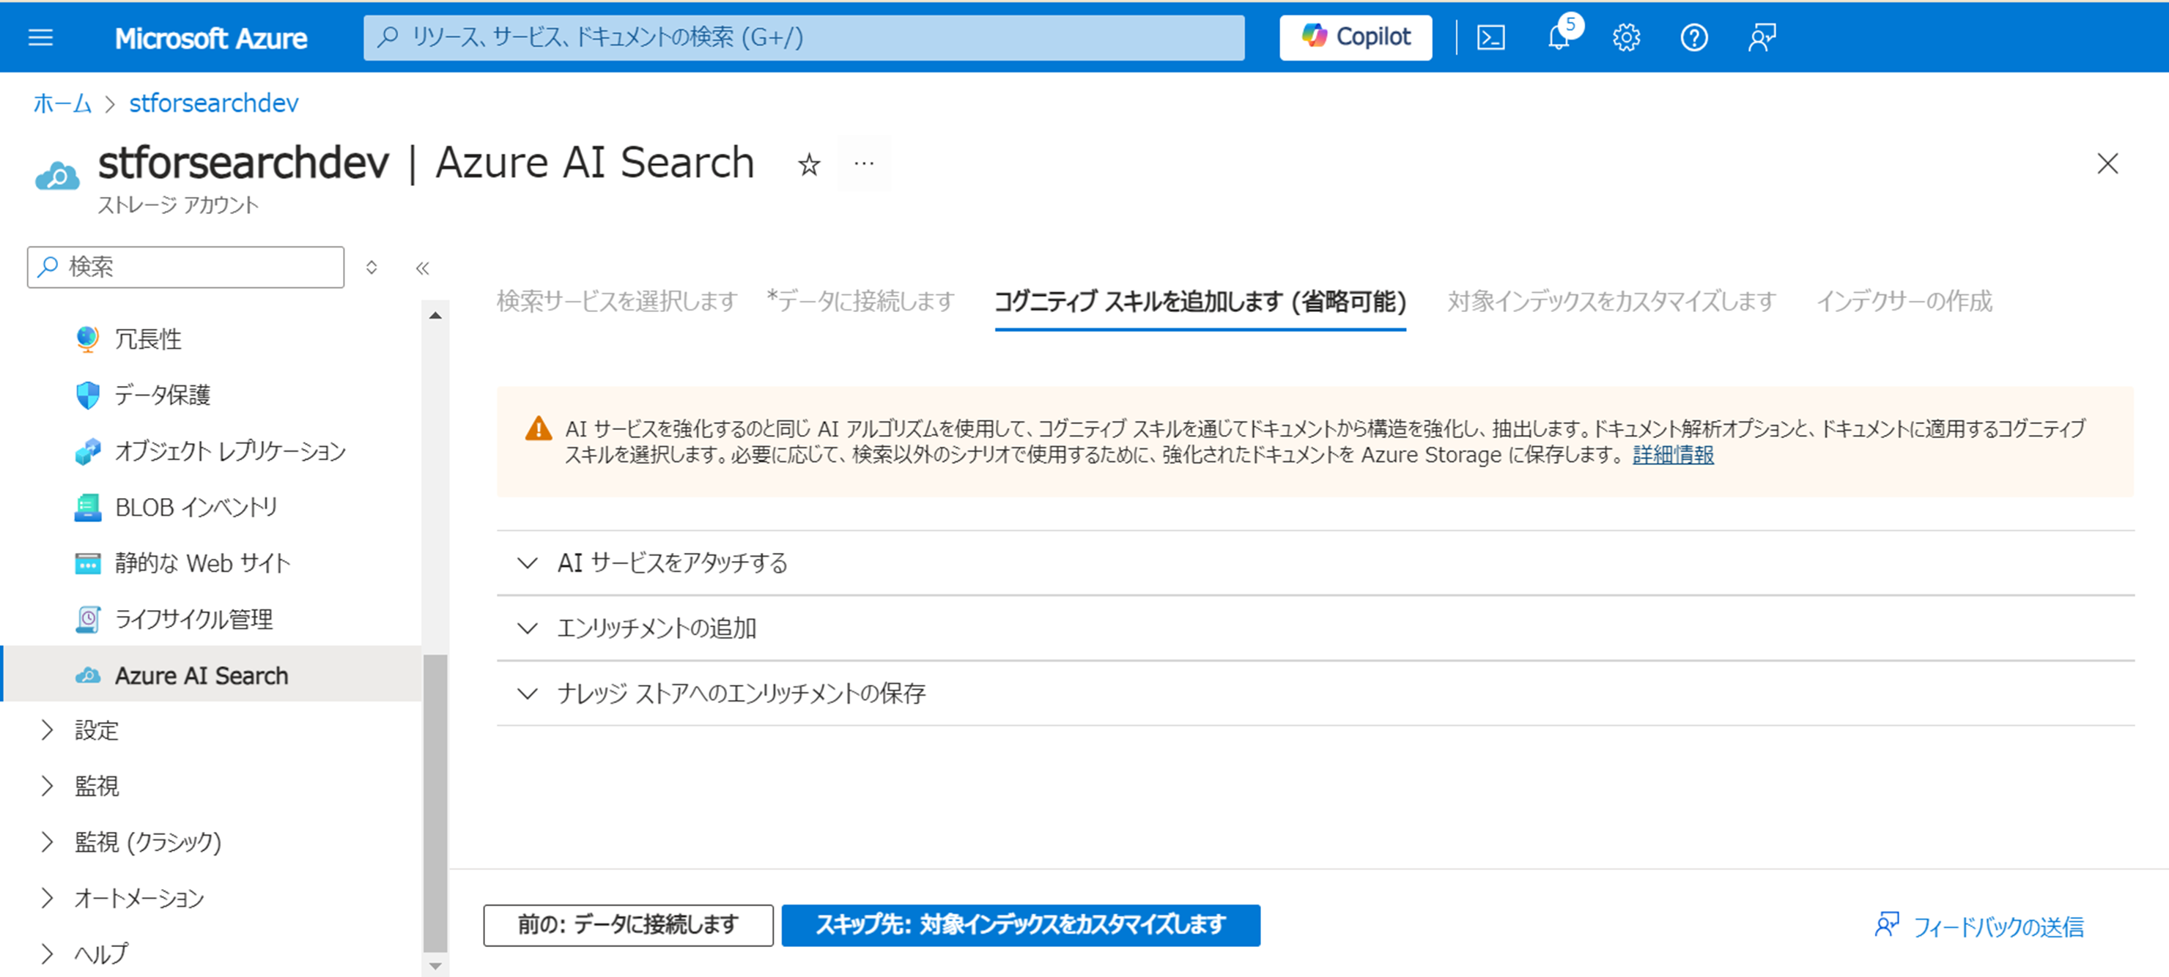Go to ホーム breadcrumb

click(62, 103)
